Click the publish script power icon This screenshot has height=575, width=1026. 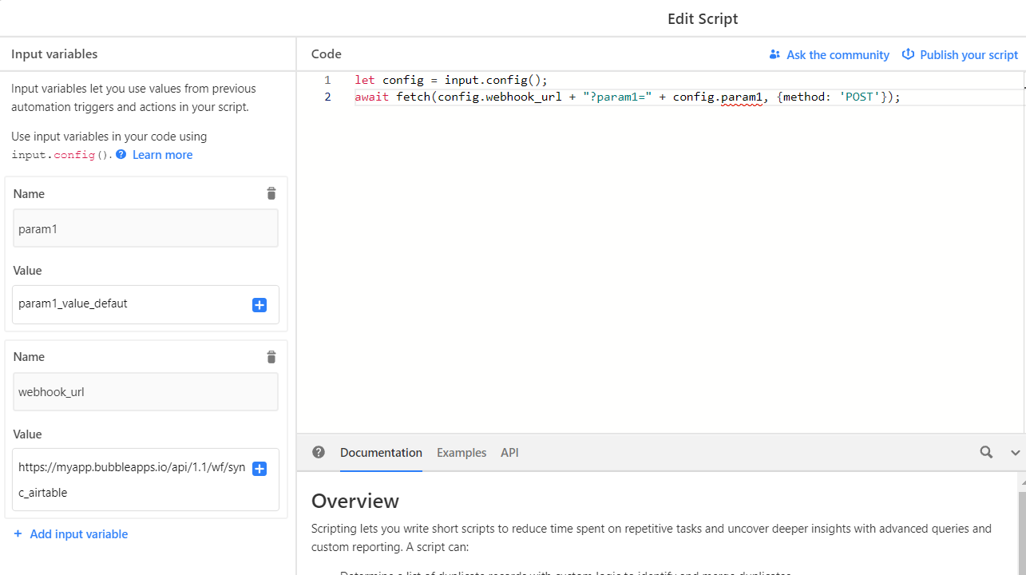(908, 54)
